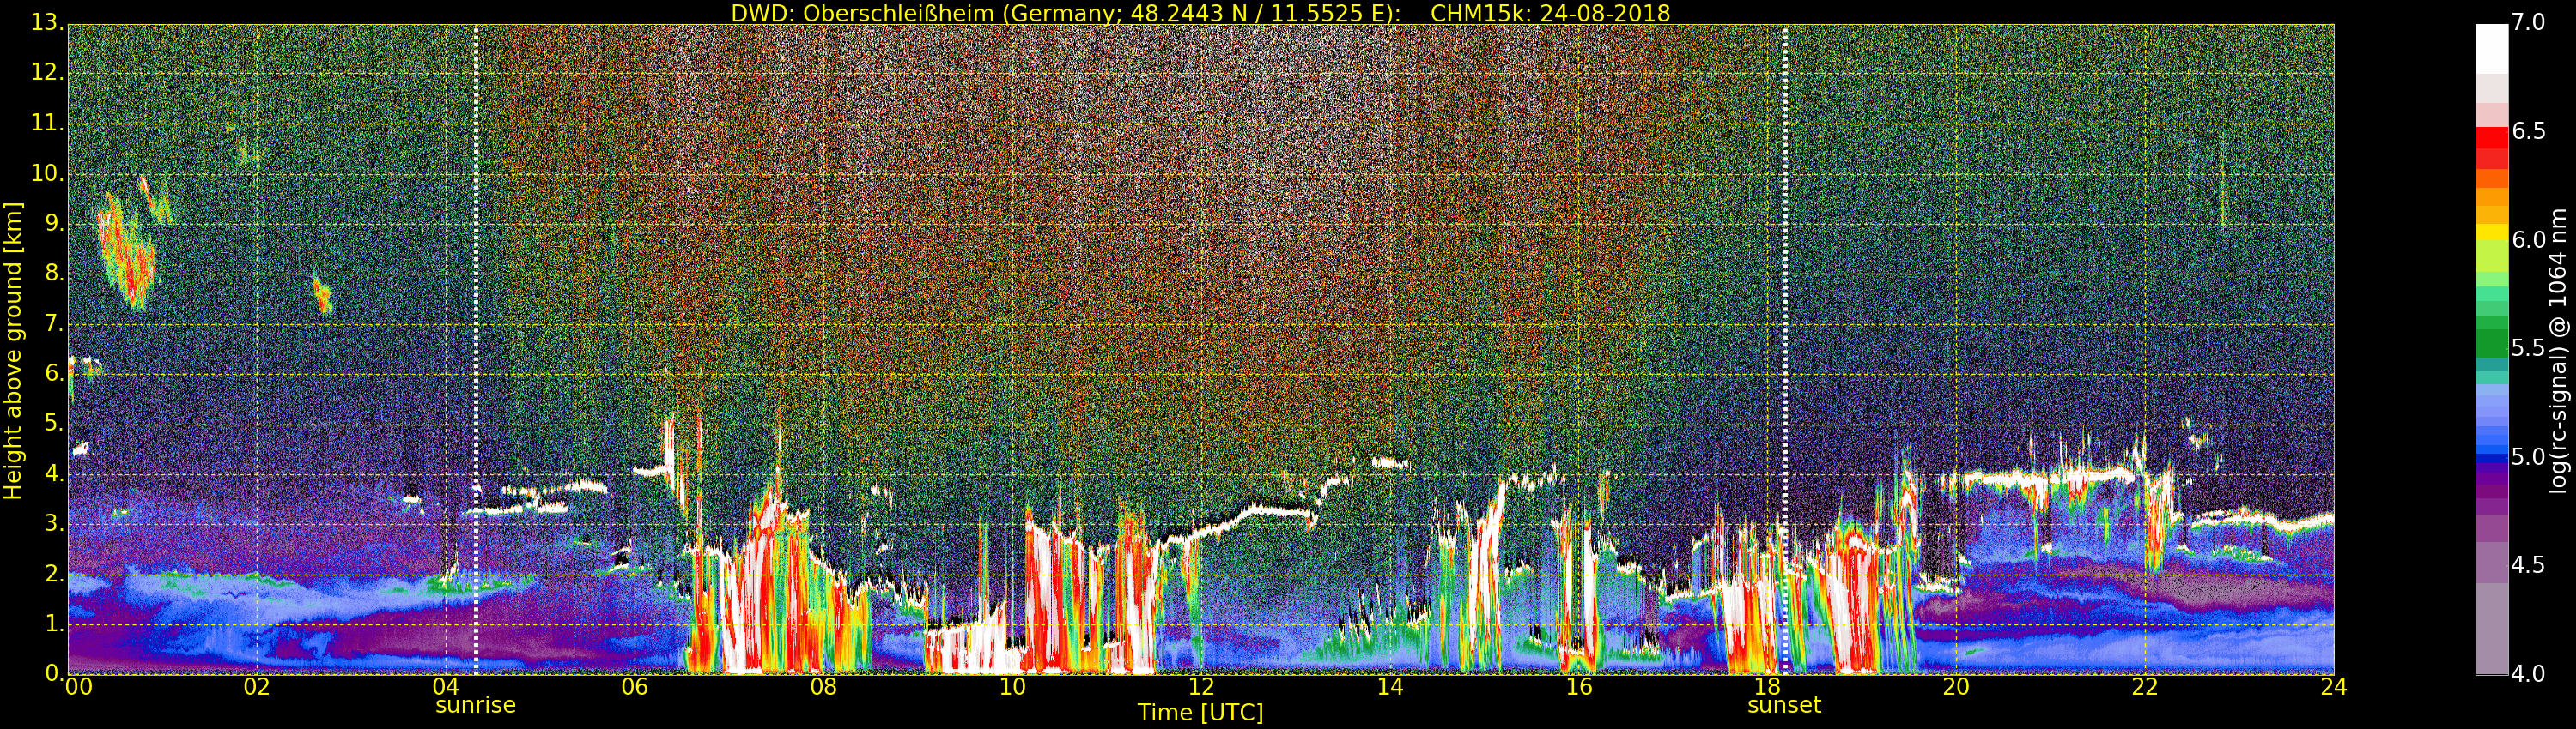Click the time axis tick label 00

[78, 687]
